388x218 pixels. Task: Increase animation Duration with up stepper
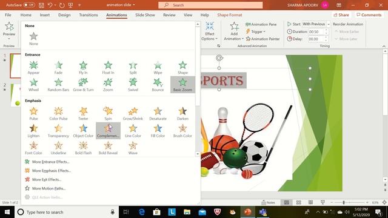(x=326, y=30)
